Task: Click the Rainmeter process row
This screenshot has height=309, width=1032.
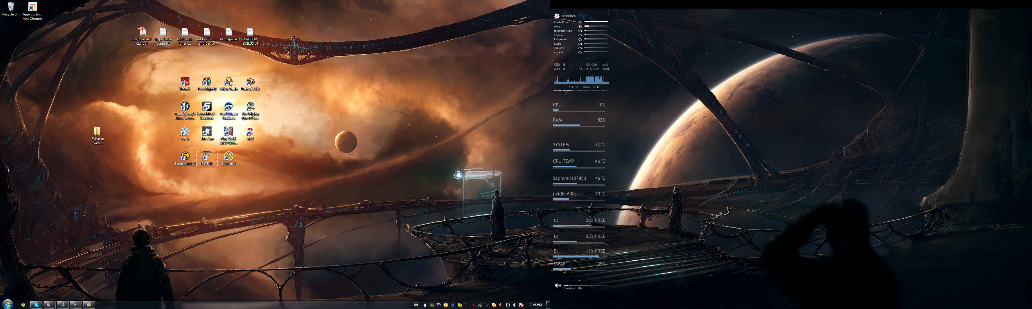Action: click(581, 39)
